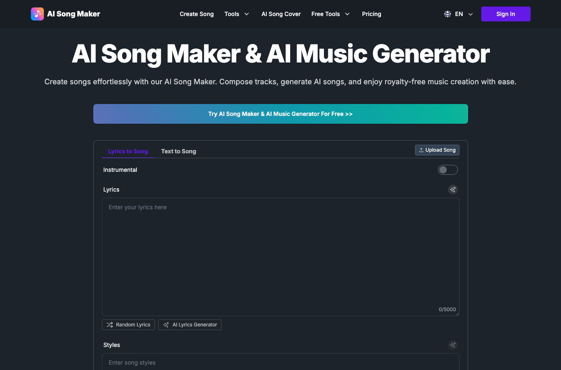The width and height of the screenshot is (561, 370).
Task: Click the Sign In button
Action: (x=506, y=14)
